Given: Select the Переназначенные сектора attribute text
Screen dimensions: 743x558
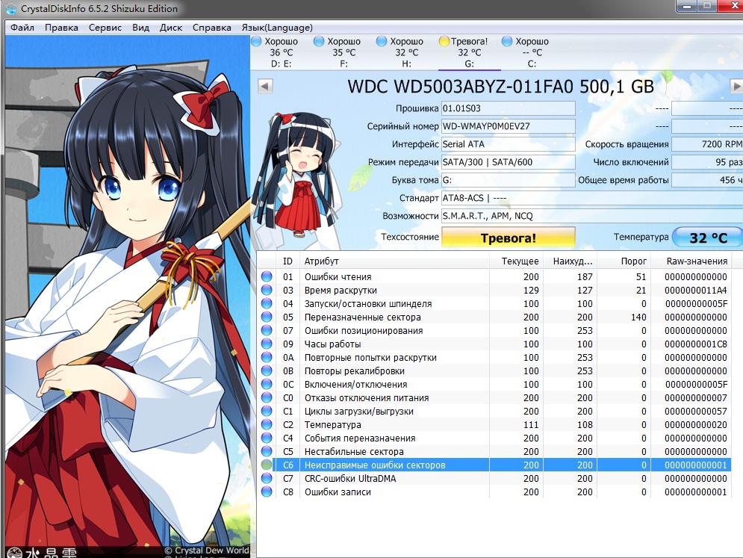Looking at the screenshot, I should pyautogui.click(x=362, y=317).
